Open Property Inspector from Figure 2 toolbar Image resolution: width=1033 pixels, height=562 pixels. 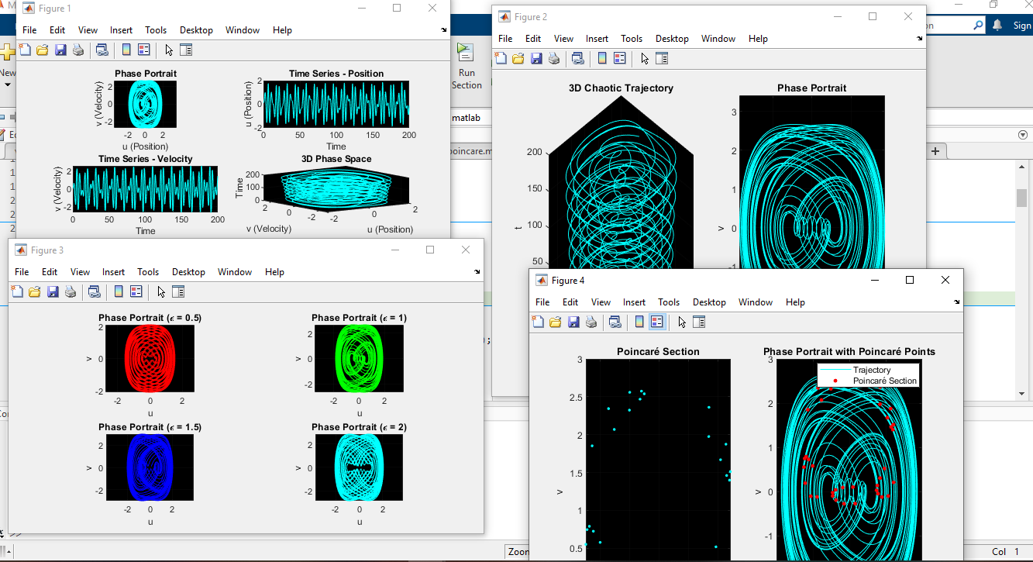tap(662, 58)
